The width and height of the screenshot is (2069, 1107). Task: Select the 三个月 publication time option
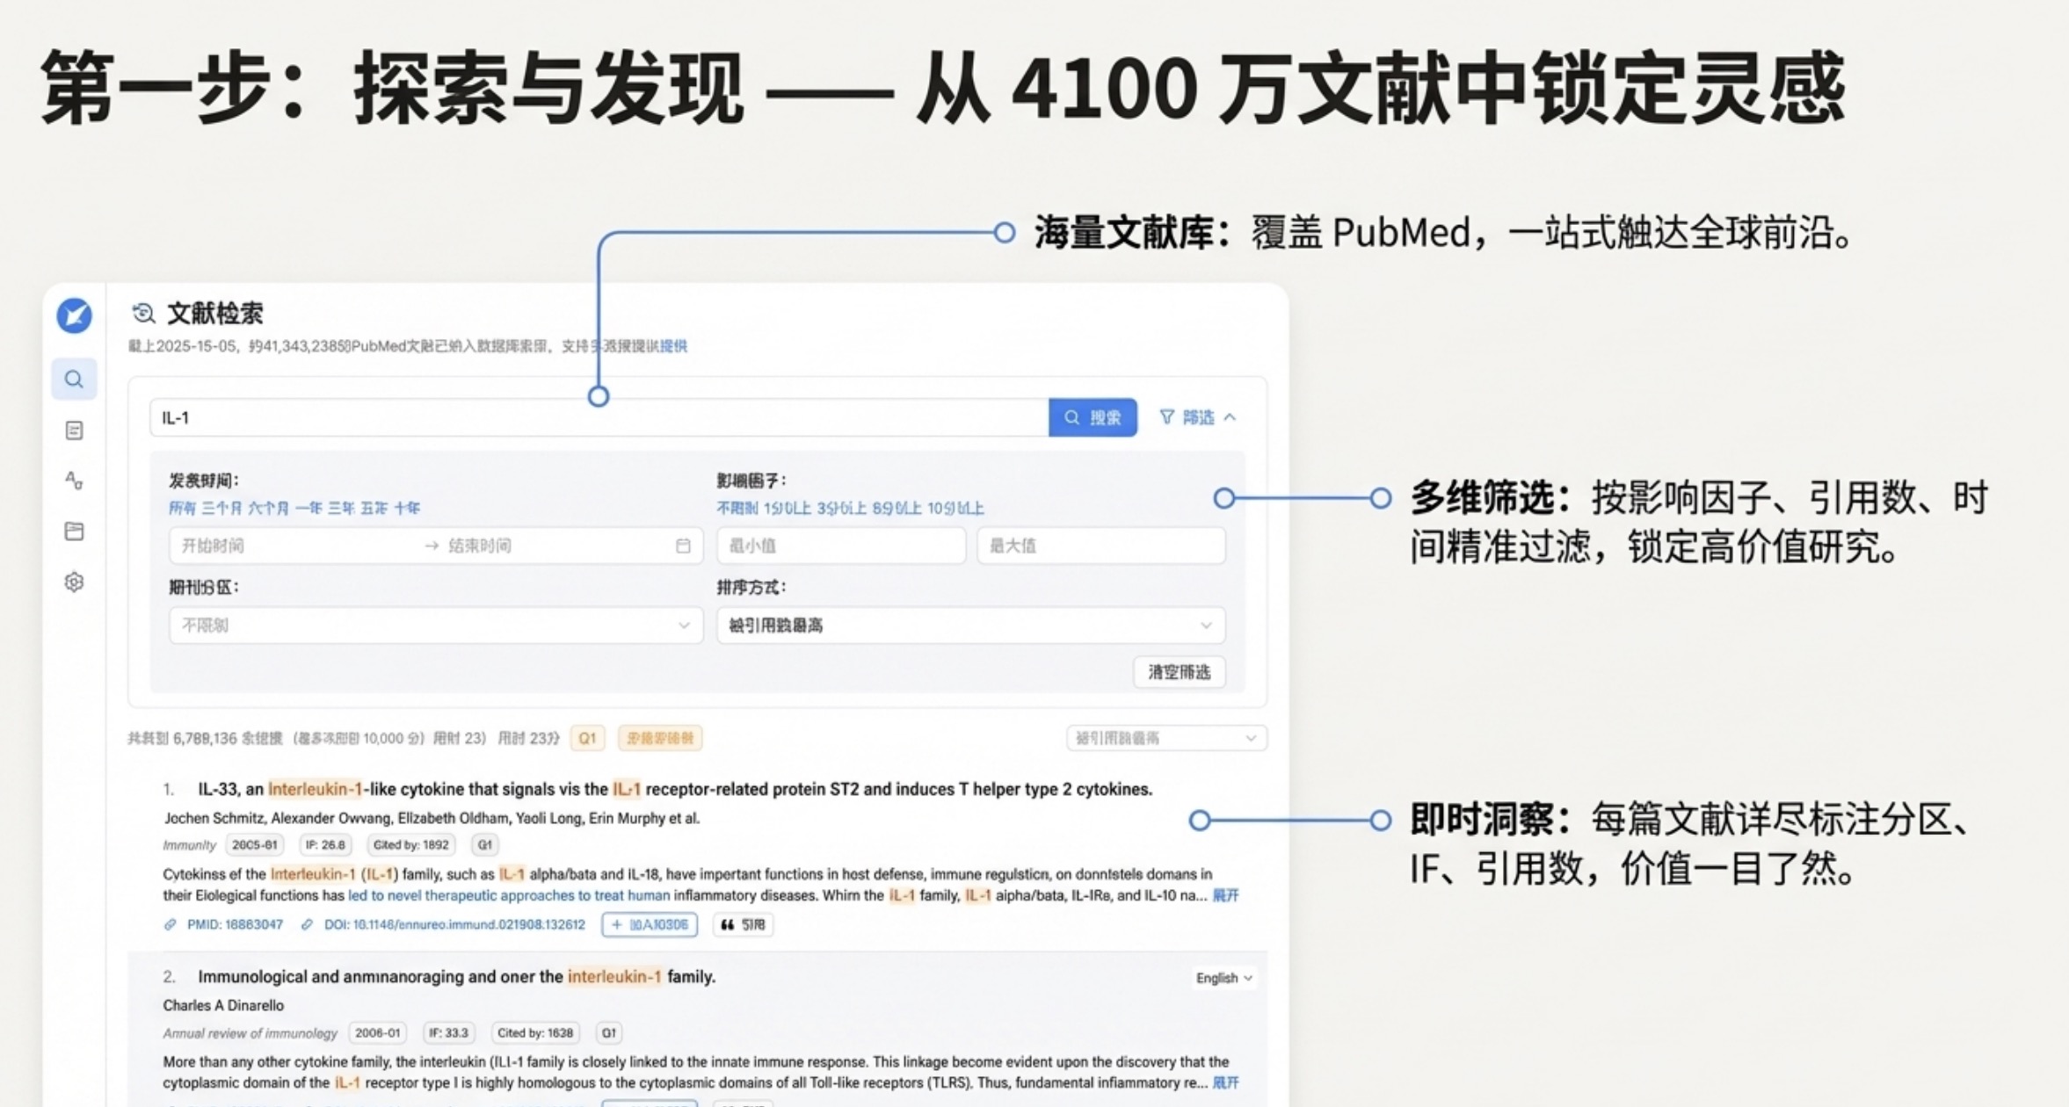tap(221, 508)
